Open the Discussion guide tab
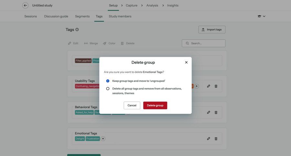The height and width of the screenshot is (156, 291). tap(56, 16)
